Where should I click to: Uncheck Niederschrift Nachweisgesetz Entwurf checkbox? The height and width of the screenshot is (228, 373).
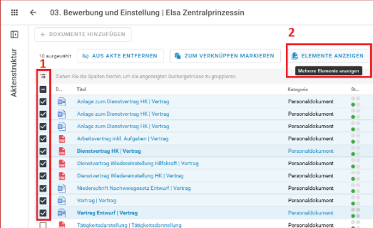43,189
